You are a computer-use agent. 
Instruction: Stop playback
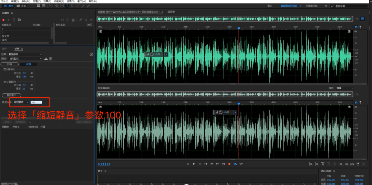coord(188,164)
